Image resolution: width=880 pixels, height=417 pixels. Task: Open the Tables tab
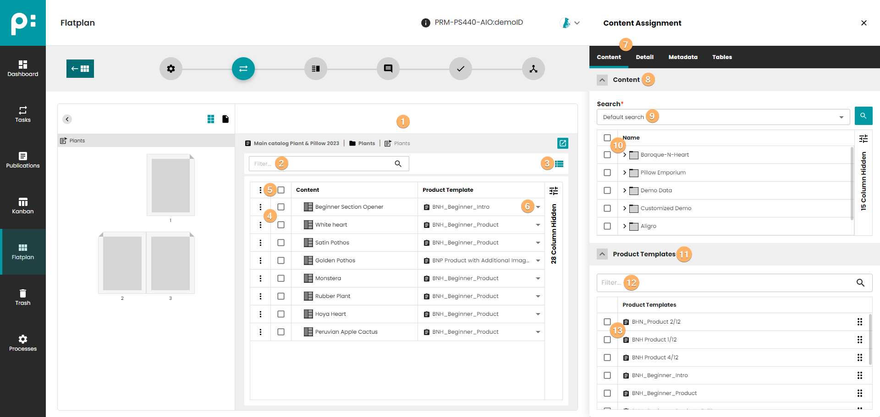tap(722, 57)
